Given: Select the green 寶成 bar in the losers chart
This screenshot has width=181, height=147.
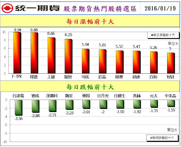Looking at the screenshot, I should coord(36,106).
